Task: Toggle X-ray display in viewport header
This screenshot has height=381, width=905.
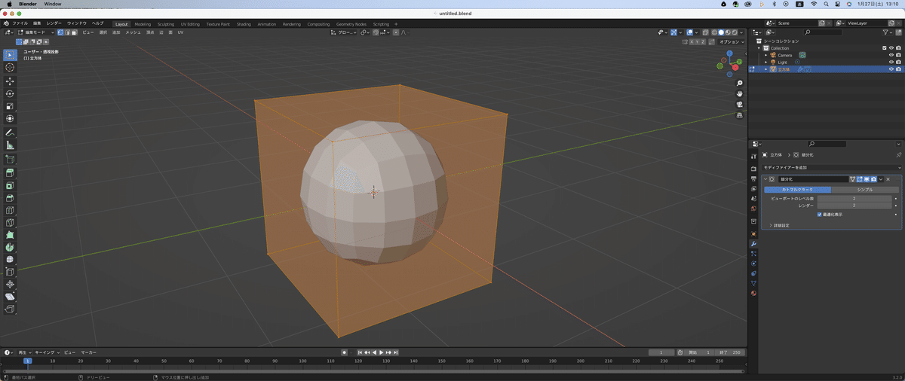Action: point(706,32)
